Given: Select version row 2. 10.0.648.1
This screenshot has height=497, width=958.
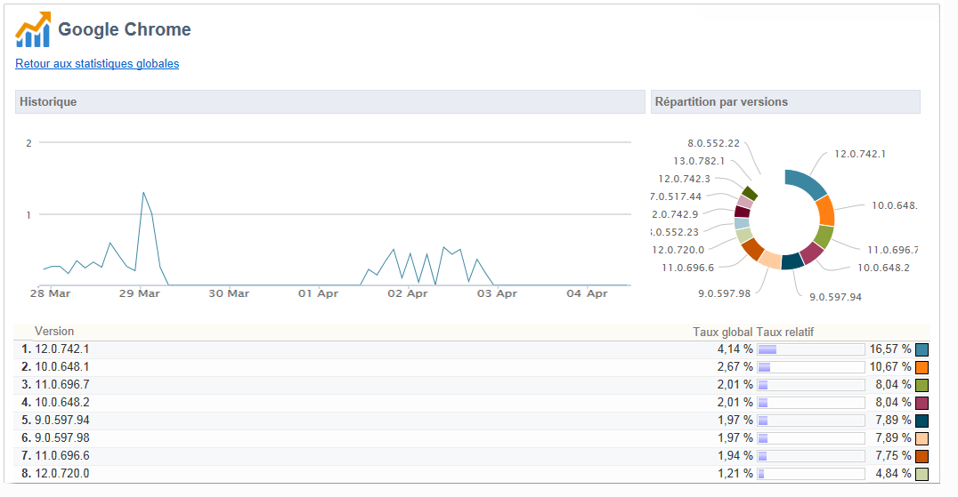Looking at the screenshot, I should tap(472, 366).
